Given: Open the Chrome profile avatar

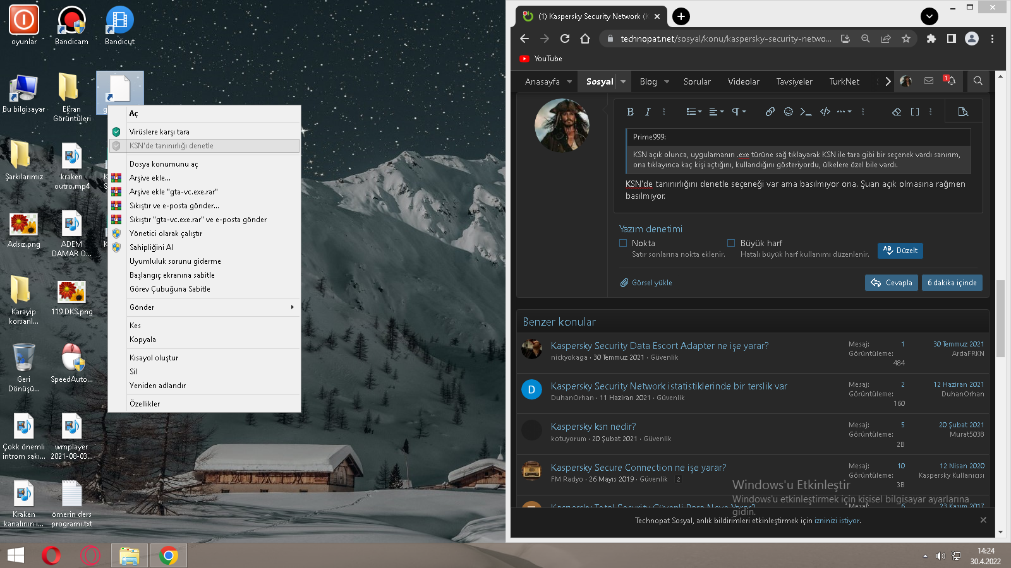Looking at the screenshot, I should (x=972, y=38).
